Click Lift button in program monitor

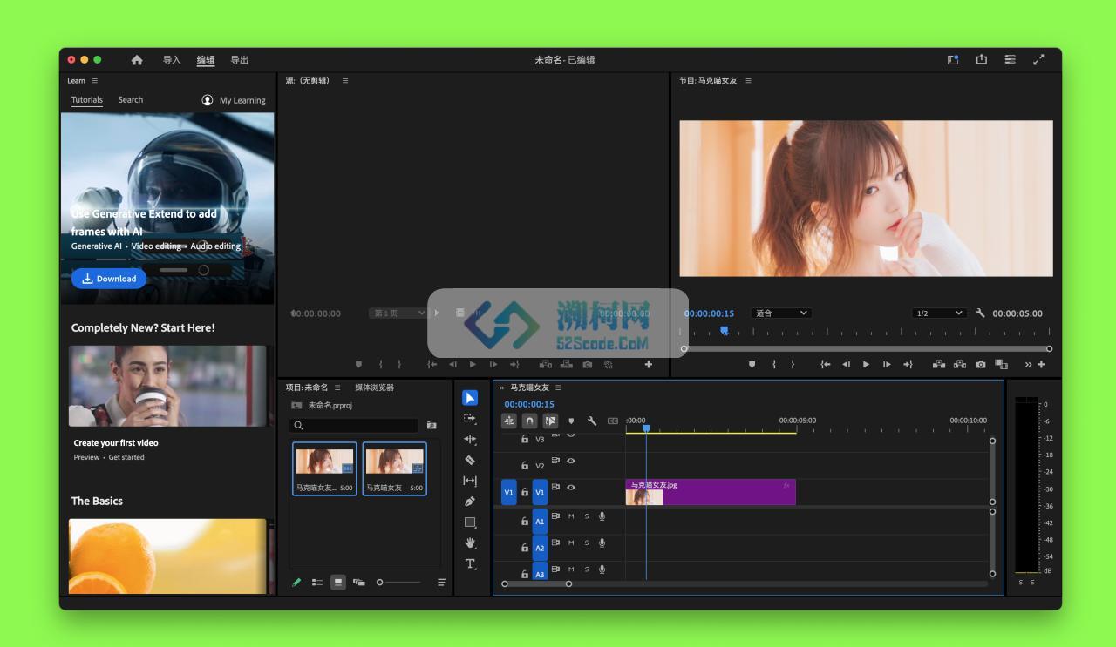939,364
